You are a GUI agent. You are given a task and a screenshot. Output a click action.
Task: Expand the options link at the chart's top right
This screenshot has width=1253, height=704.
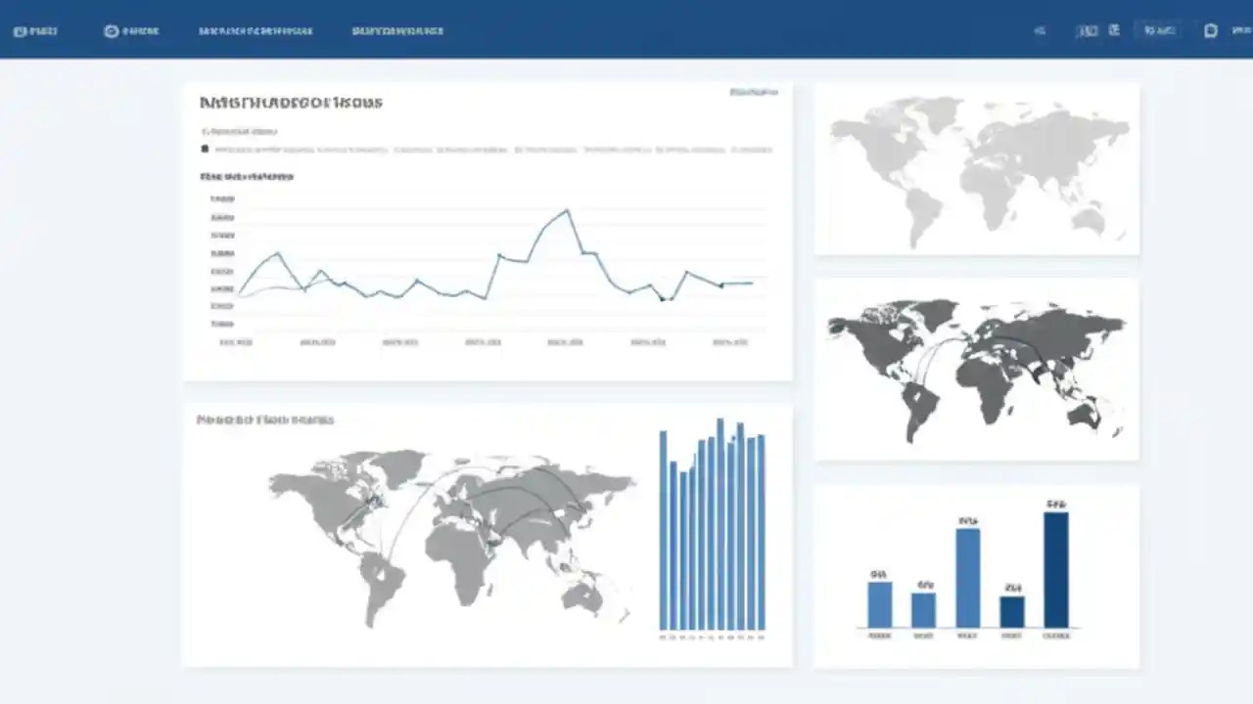tap(753, 92)
